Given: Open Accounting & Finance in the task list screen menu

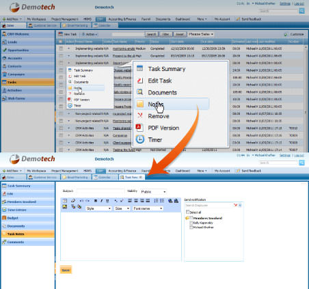Looking at the screenshot, I should (x=122, y=19).
